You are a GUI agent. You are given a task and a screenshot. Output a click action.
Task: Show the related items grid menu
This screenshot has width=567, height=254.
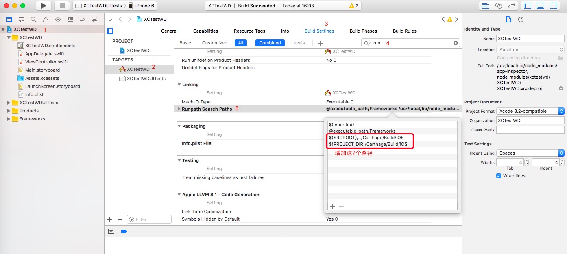pos(110,19)
